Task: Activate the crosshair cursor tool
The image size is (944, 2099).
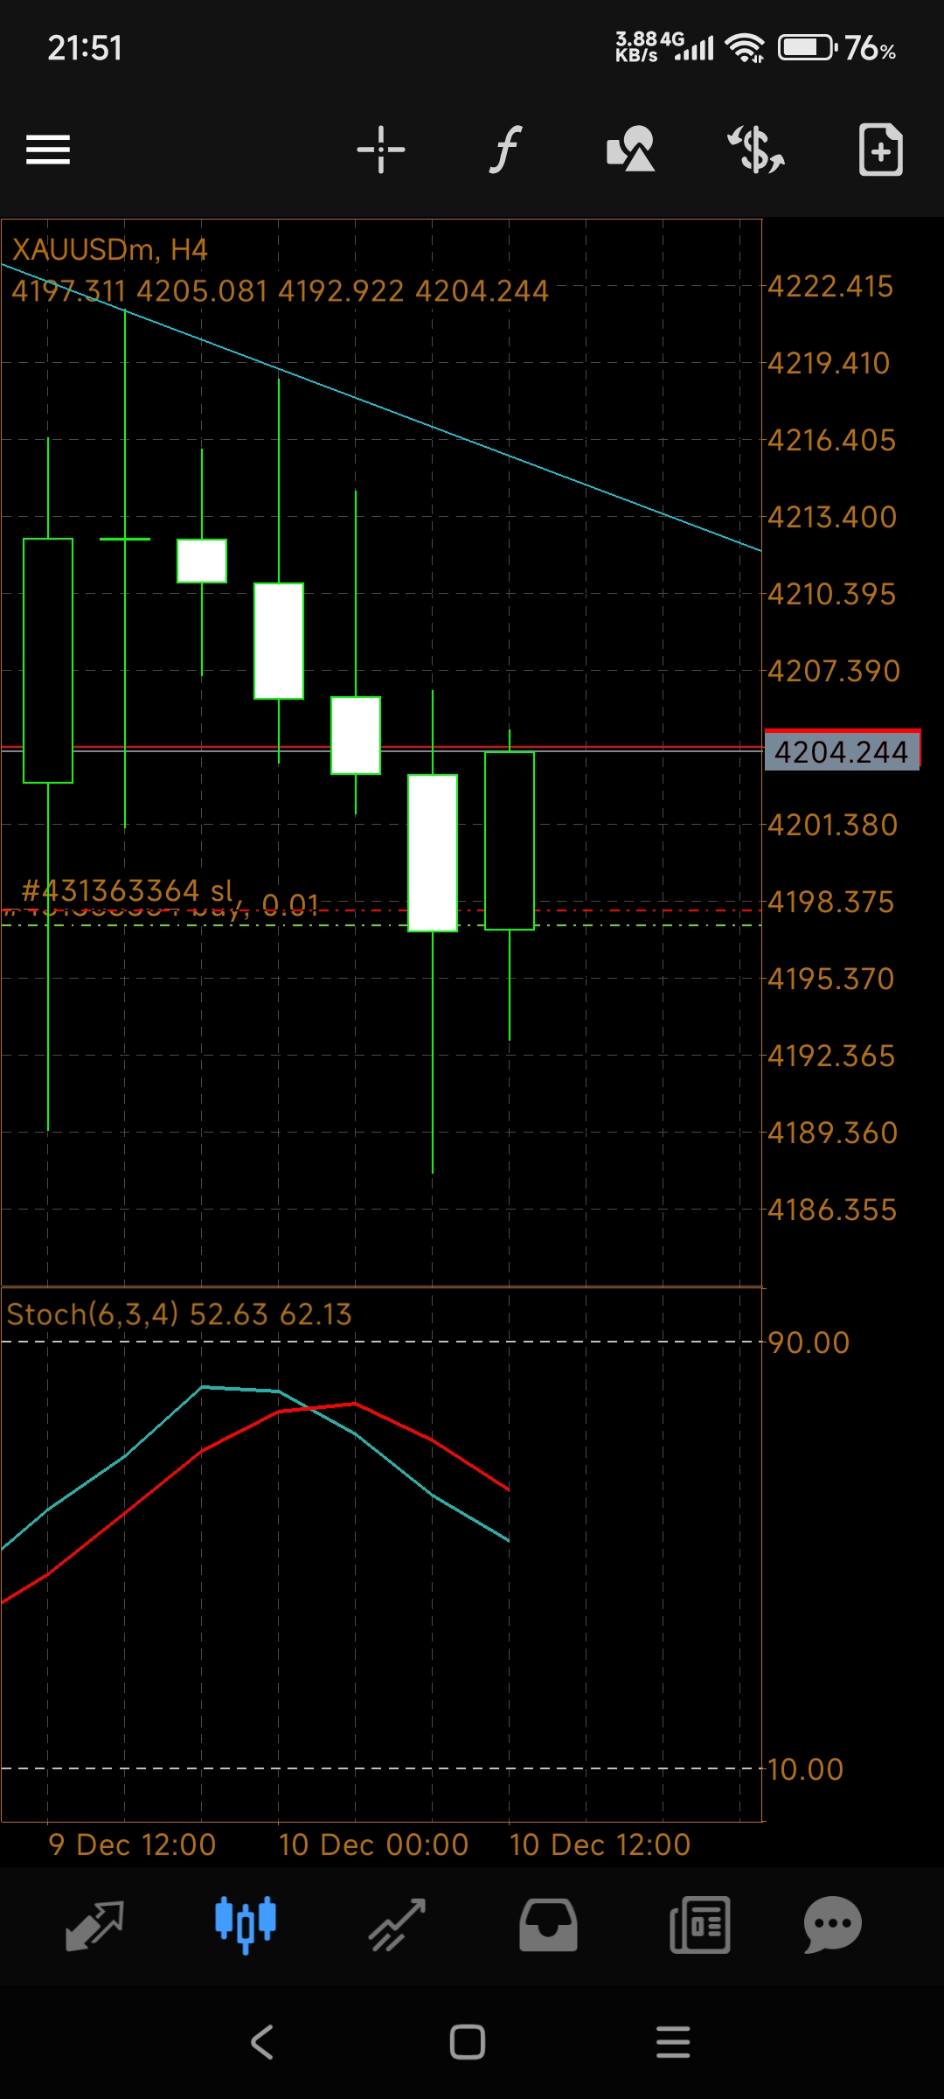Action: pyautogui.click(x=381, y=150)
